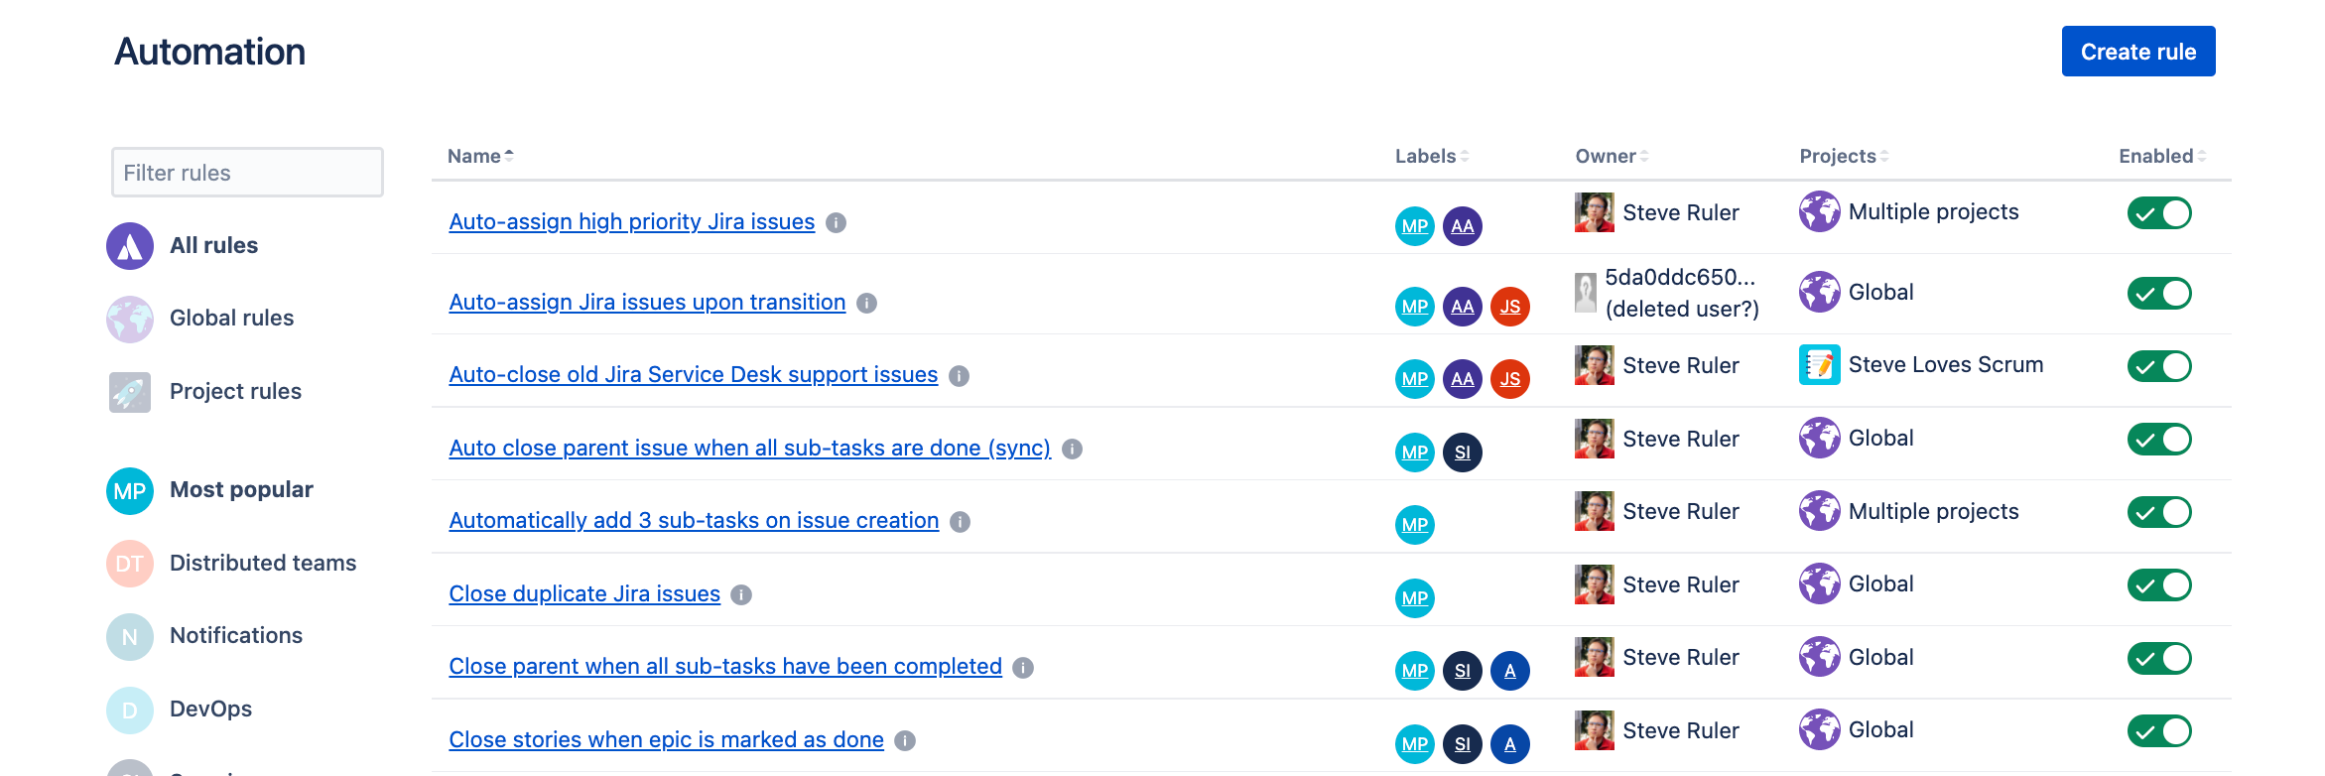The image size is (2325, 776).
Task: Open Close stories when epic is marked as done
Action: coord(666,740)
